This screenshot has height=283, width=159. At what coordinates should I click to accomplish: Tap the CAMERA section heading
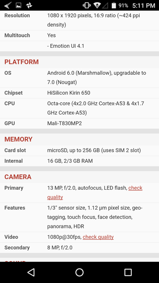click(x=18, y=177)
